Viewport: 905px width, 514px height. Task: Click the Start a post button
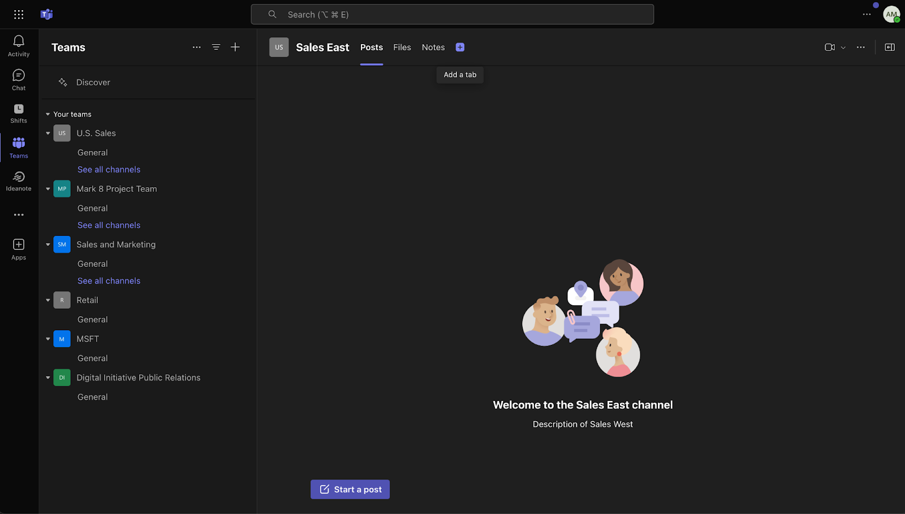point(350,490)
